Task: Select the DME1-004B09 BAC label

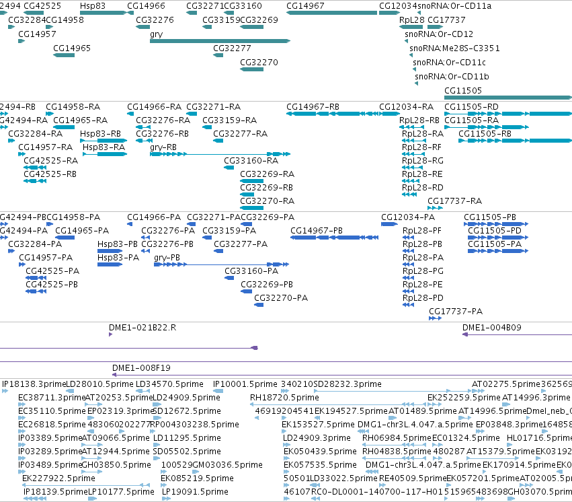Action: click(x=492, y=328)
